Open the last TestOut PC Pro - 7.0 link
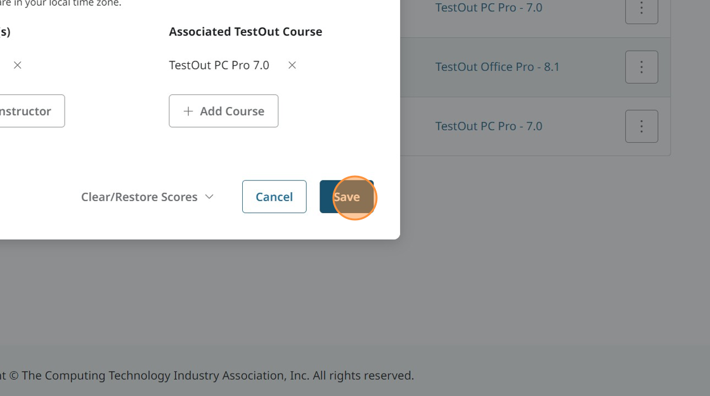 489,126
